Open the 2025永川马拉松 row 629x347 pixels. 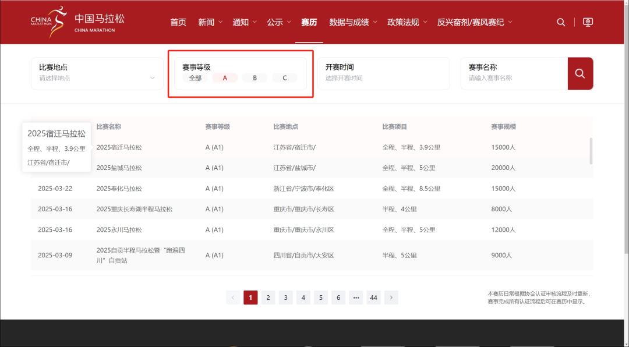point(312,230)
